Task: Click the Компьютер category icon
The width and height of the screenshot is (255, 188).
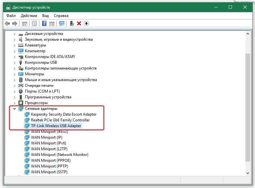Action: (21, 51)
